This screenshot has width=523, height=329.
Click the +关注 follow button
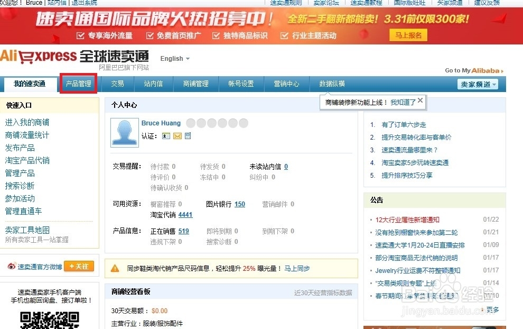[x=79, y=266]
